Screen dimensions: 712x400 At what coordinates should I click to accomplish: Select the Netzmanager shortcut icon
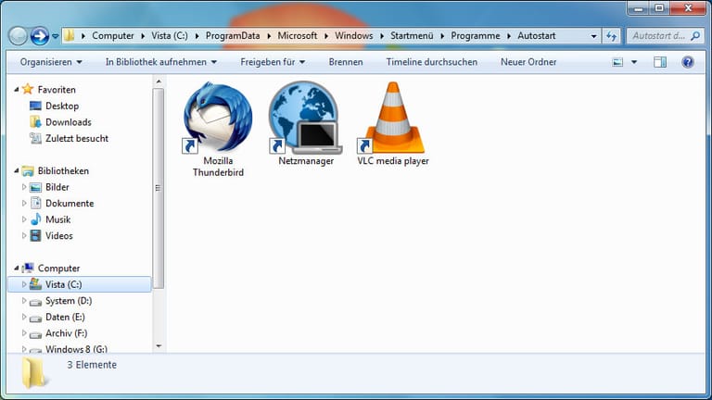[305, 118]
